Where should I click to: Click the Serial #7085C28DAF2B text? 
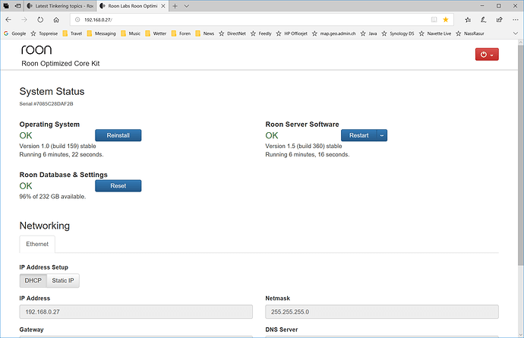point(46,103)
